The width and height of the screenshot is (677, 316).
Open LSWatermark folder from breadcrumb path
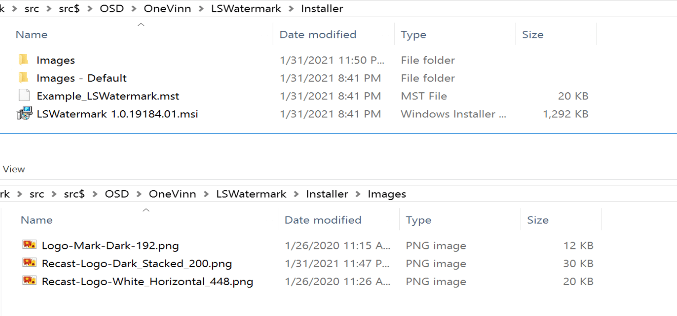[246, 8]
